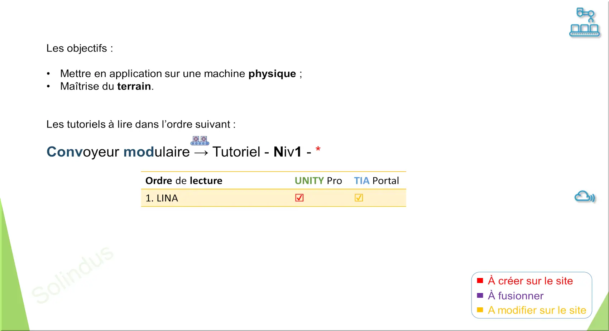Click the Convoyeur modulaire title
609x331 pixels.
(x=118, y=152)
